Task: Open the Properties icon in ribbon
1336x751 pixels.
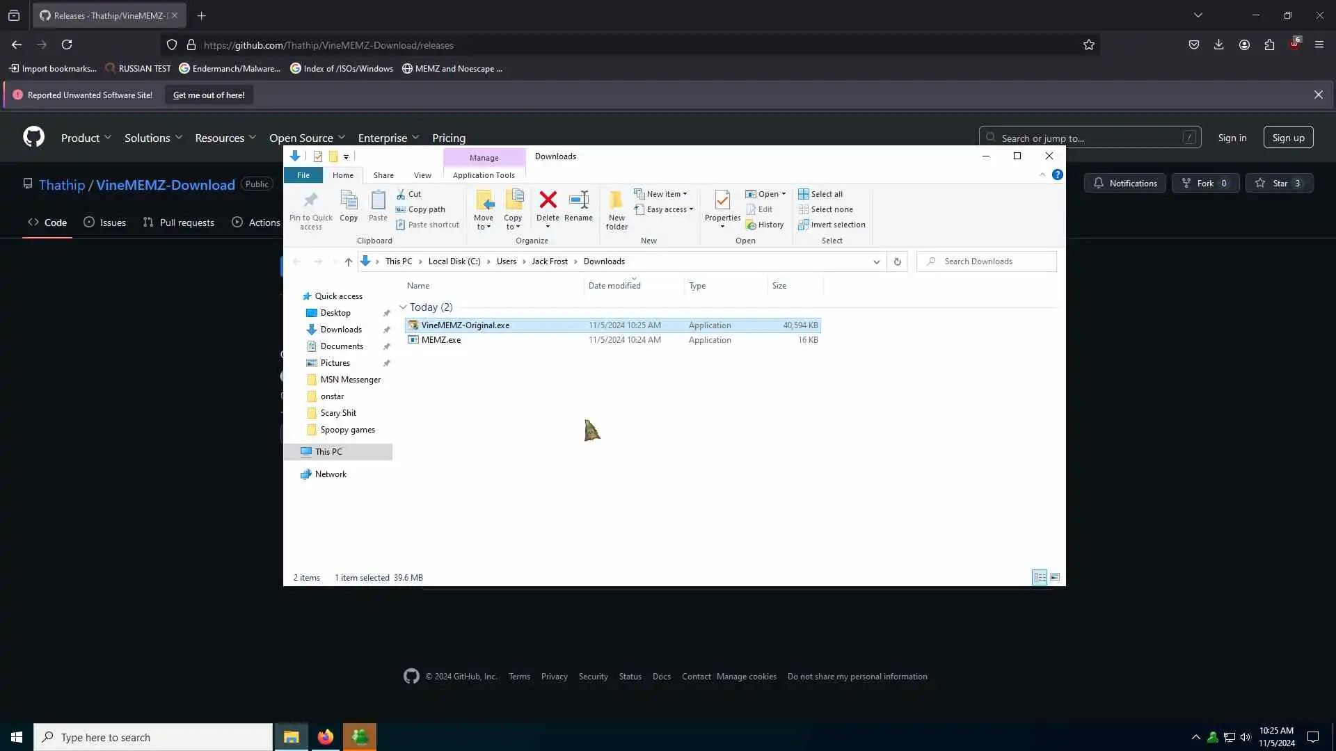Action: pos(722,202)
